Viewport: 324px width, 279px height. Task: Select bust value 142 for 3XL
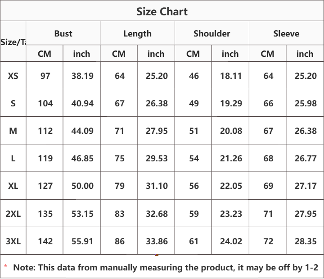[45, 241]
